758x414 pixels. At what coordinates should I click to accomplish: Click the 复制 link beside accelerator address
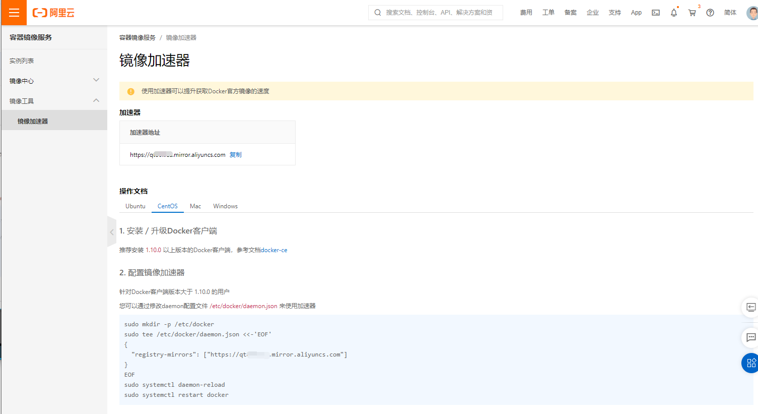[236, 155]
